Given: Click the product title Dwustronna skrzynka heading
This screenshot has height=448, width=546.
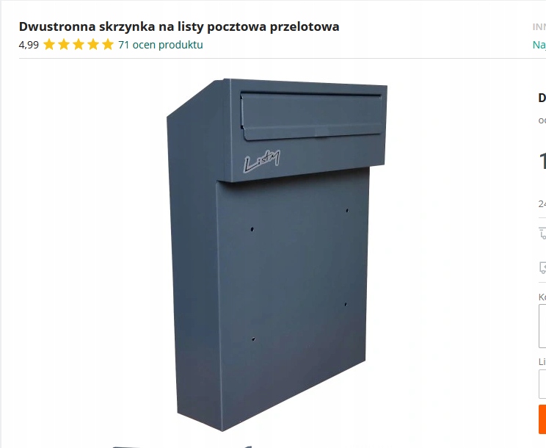Looking at the screenshot, I should 179,26.
